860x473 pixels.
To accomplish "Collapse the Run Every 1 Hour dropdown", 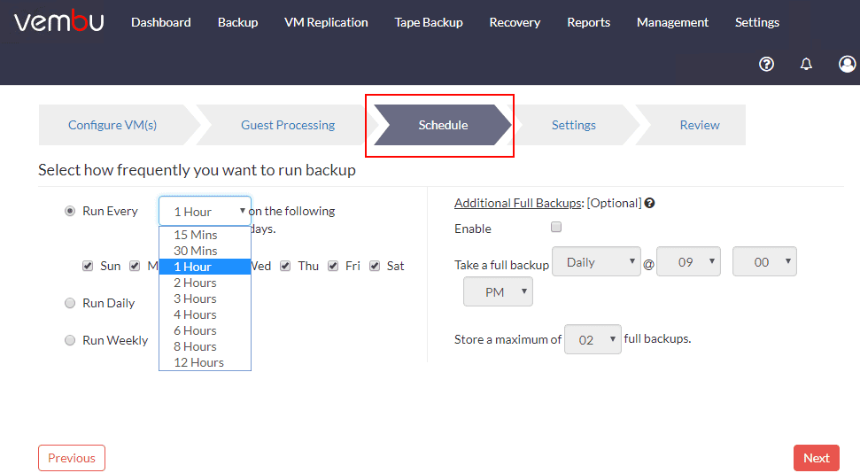I will (205, 212).
